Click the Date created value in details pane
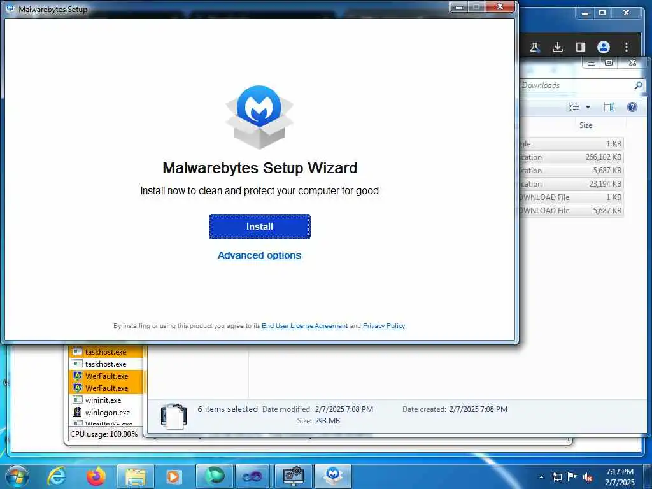 (478, 409)
